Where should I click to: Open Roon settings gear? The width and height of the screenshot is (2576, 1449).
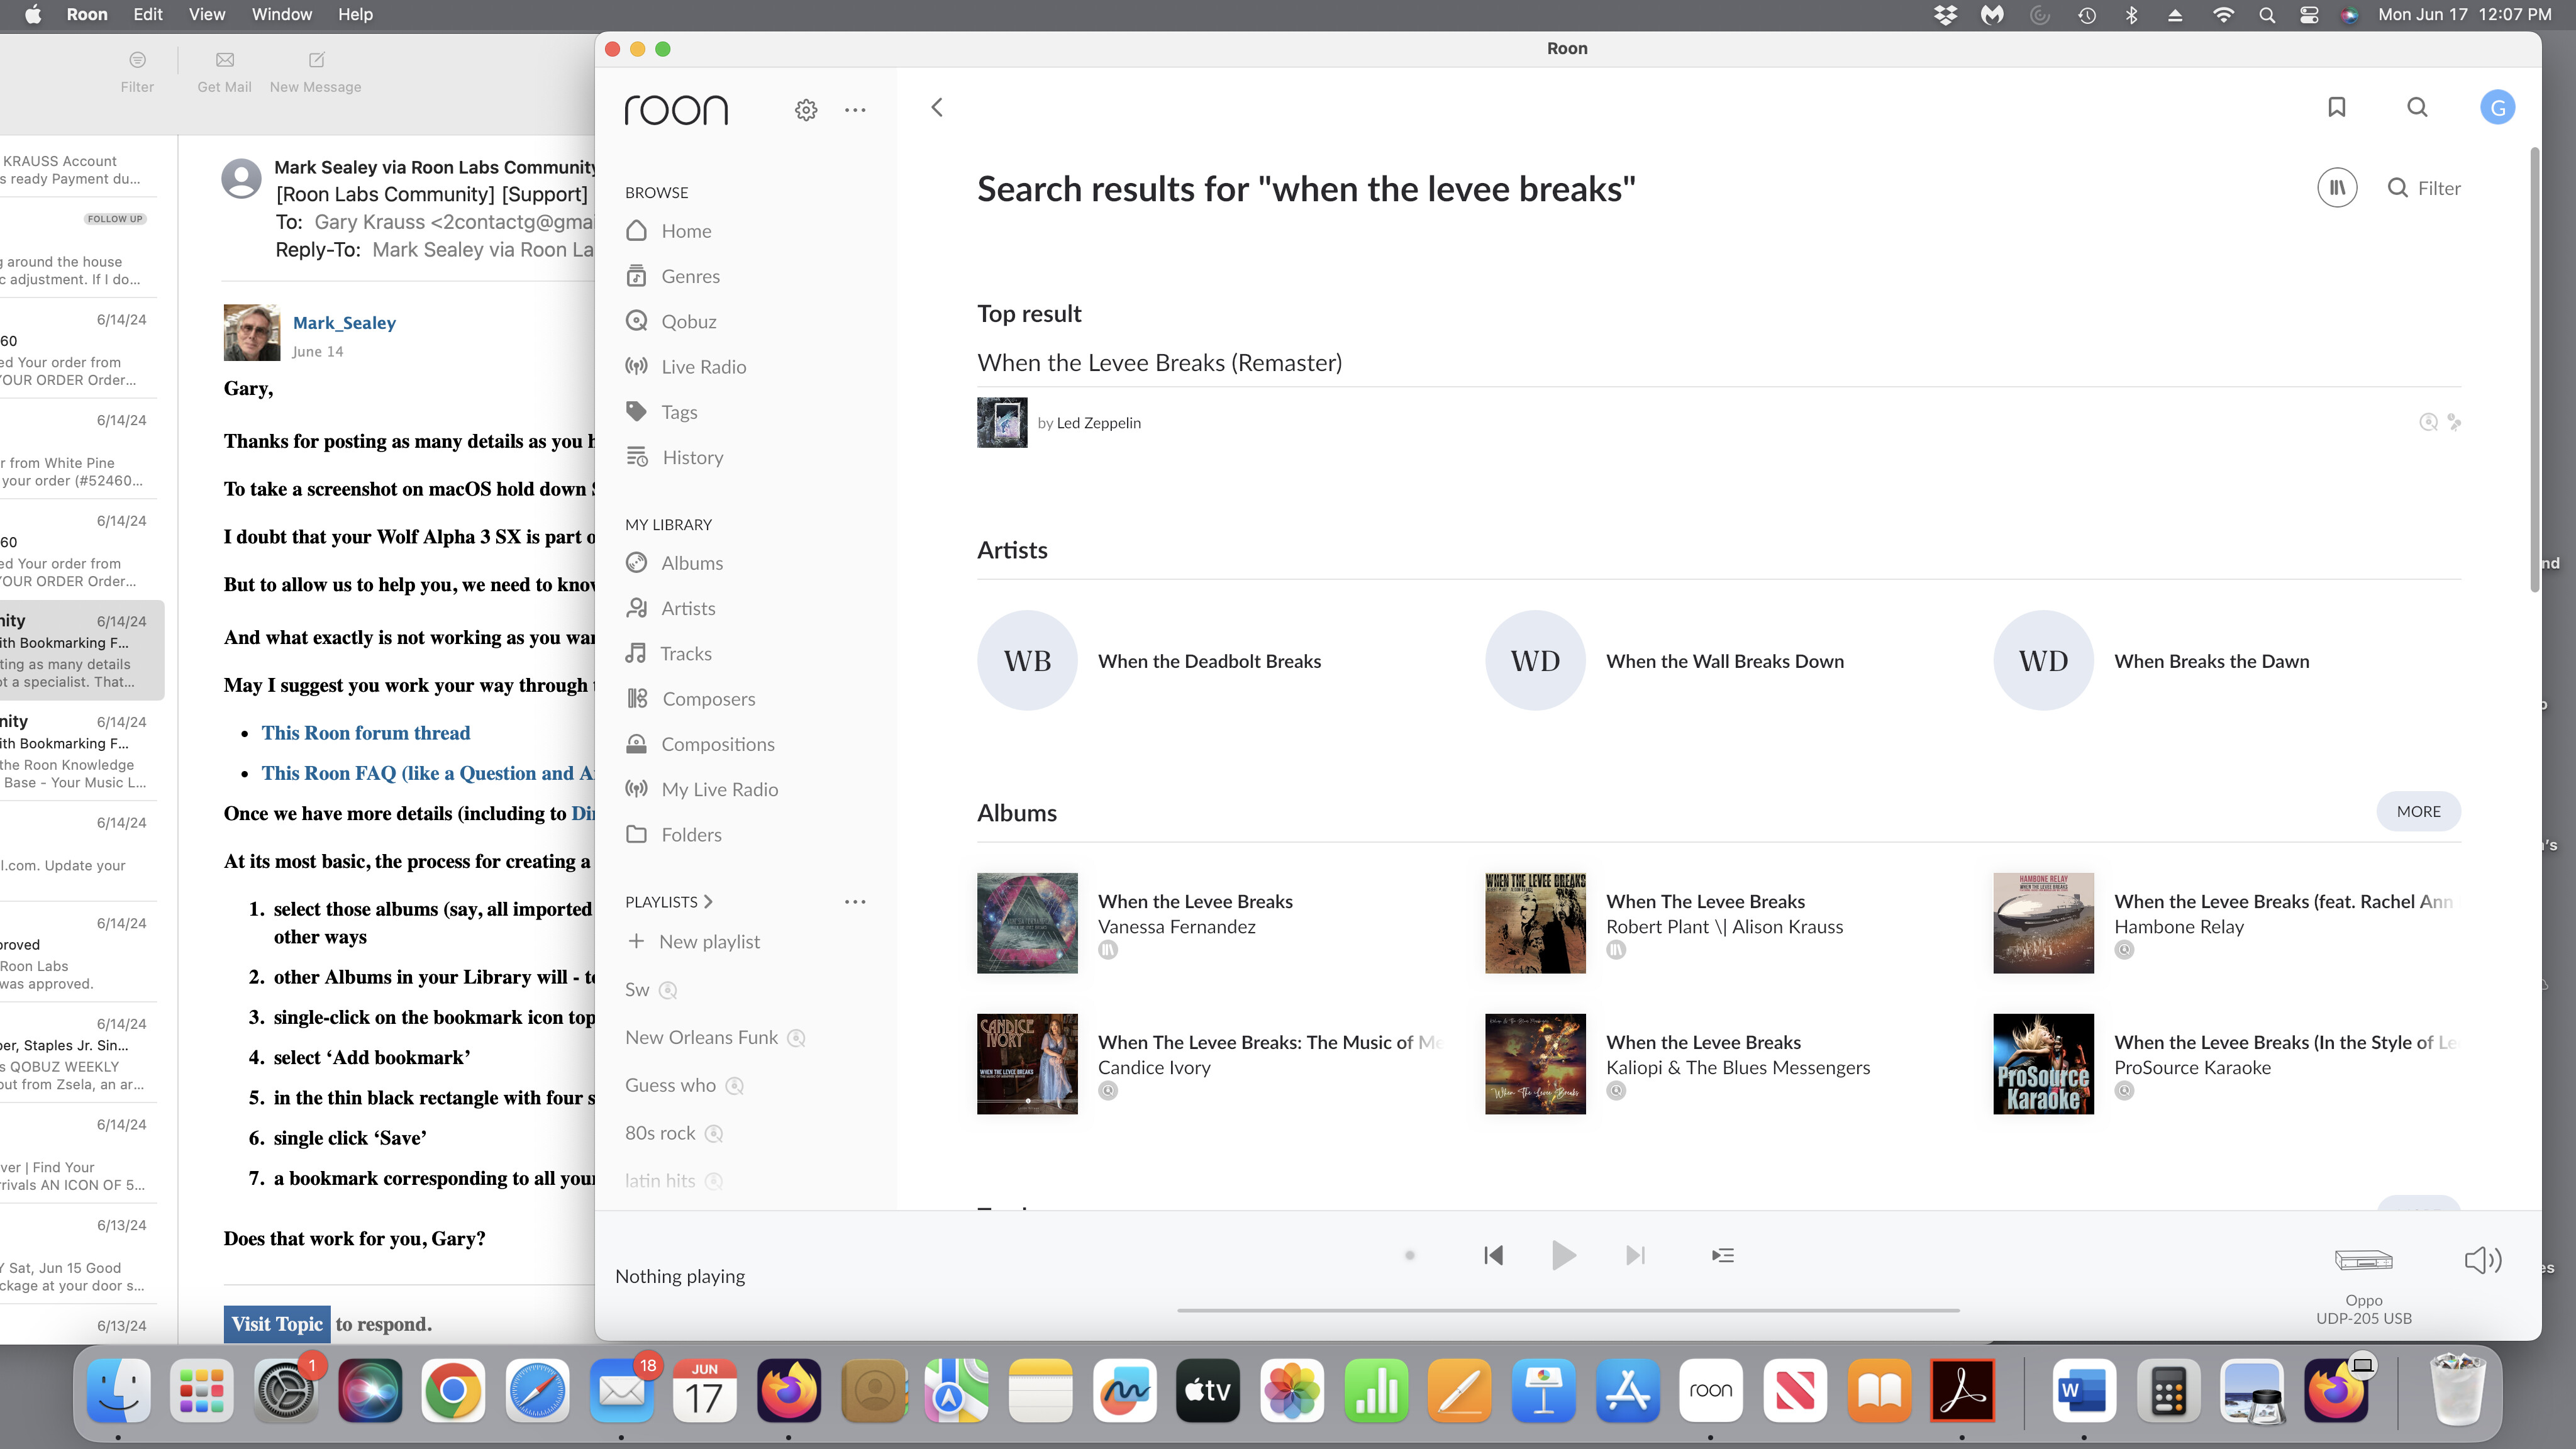tap(806, 110)
